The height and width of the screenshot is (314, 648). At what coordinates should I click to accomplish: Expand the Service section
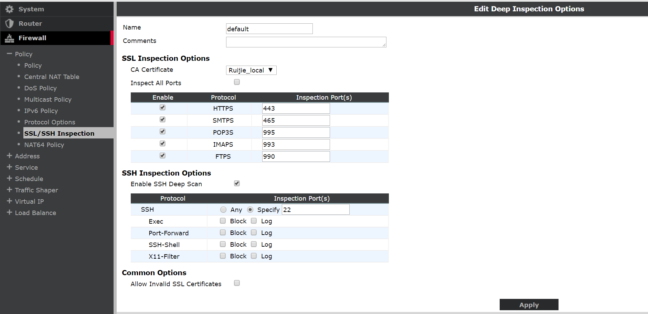[9, 167]
